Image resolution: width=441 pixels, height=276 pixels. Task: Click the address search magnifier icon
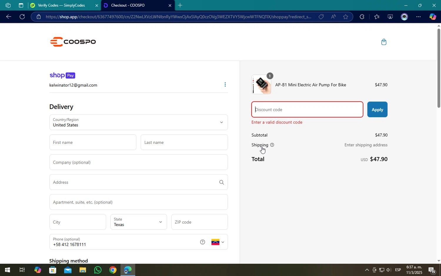[222, 182]
